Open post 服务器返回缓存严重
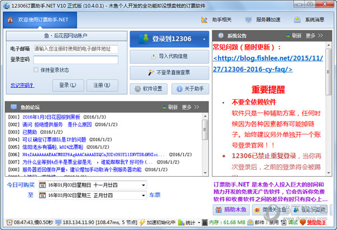Viewport: 337px width, 230px height. [x=82, y=170]
